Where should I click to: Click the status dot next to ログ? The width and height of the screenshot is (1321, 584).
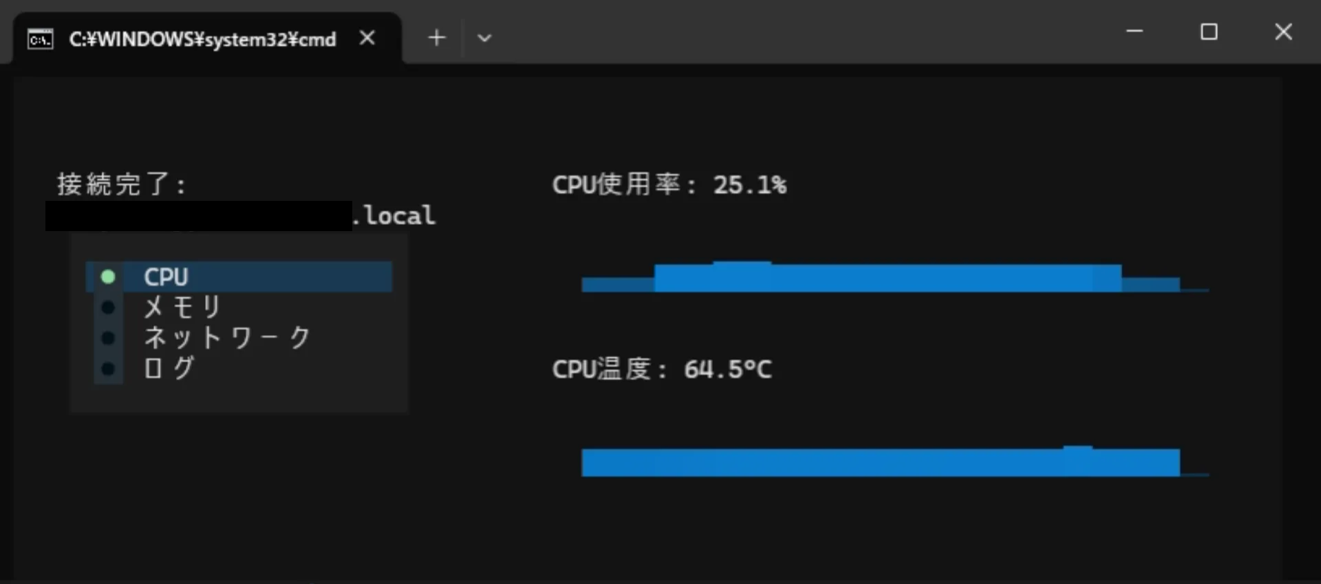108,369
